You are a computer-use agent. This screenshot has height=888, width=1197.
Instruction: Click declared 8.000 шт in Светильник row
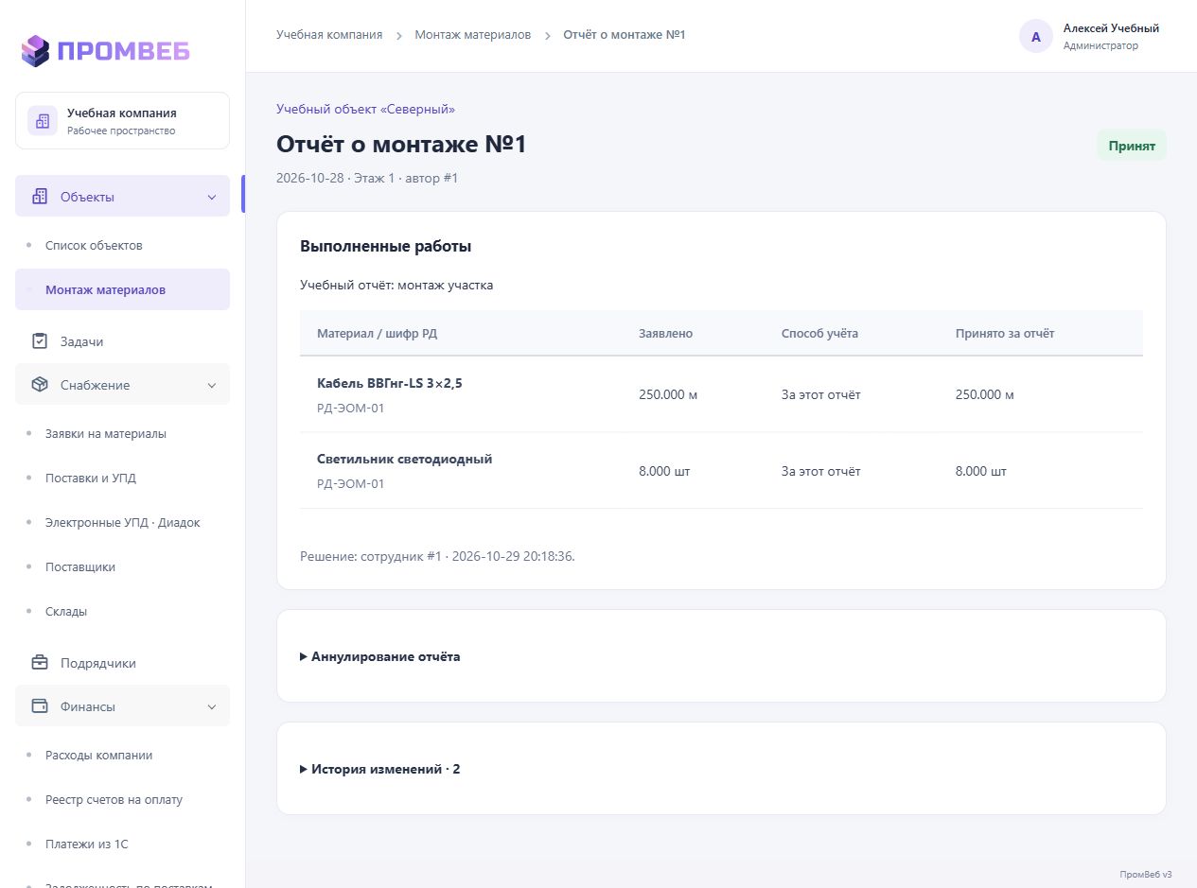point(665,470)
